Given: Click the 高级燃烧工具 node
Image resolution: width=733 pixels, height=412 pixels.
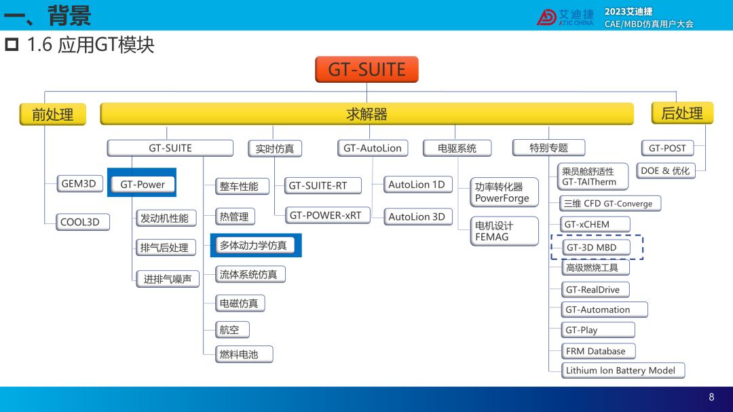Looking at the screenshot, I should 596,267.
